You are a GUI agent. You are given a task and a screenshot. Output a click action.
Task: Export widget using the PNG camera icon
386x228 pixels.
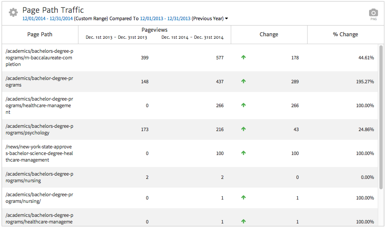[373, 13]
